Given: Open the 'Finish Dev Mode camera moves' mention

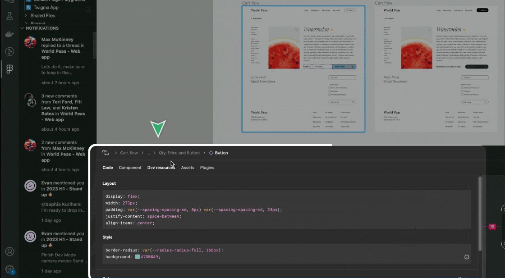Looking at the screenshot, I should [58, 252].
